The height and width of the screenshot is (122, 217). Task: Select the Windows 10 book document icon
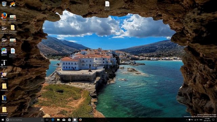coord(13,53)
